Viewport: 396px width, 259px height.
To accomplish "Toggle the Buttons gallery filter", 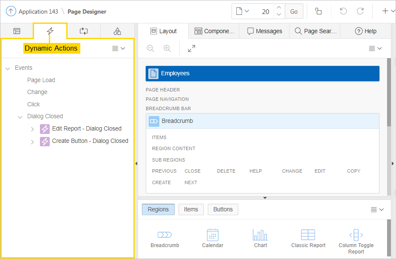I will 223,209.
